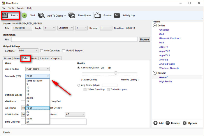The image size is (204, 136).
Task: Toggle Turbo first pass checkbox
Action: [108, 90]
